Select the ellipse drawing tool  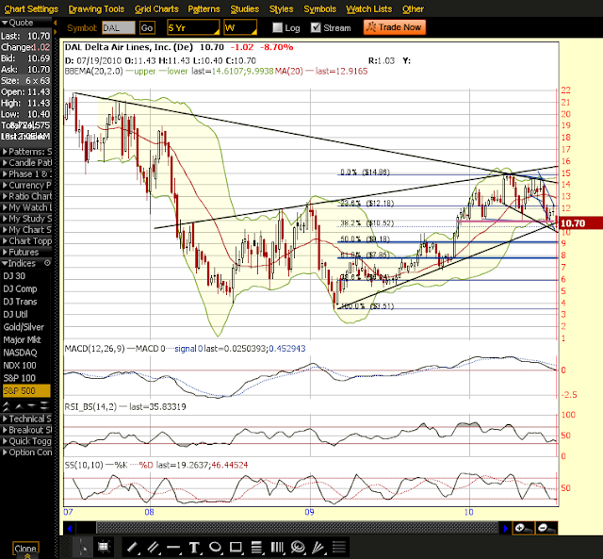point(215,547)
